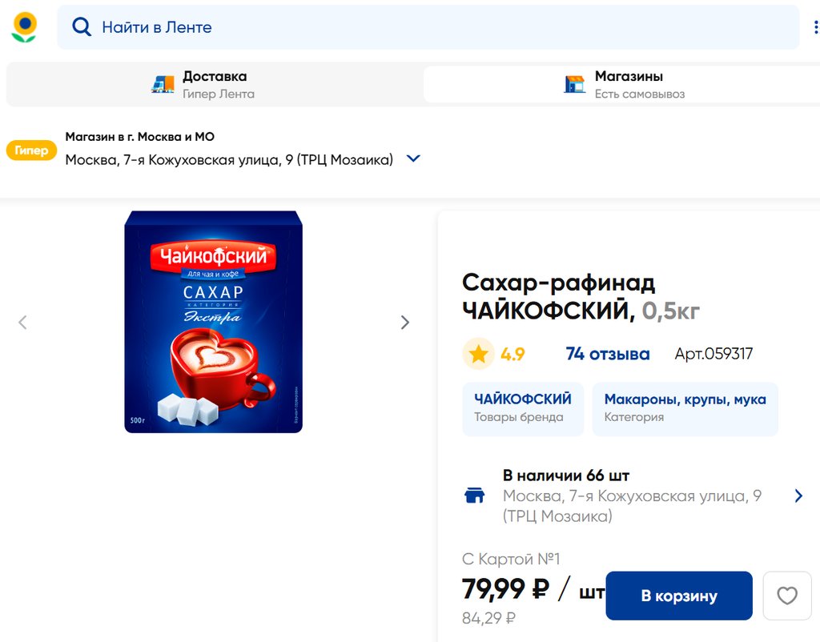Screen dimensions: 820x642
Task: Open ЧАЙКОФСКИЙ brand products chip
Action: (x=522, y=407)
